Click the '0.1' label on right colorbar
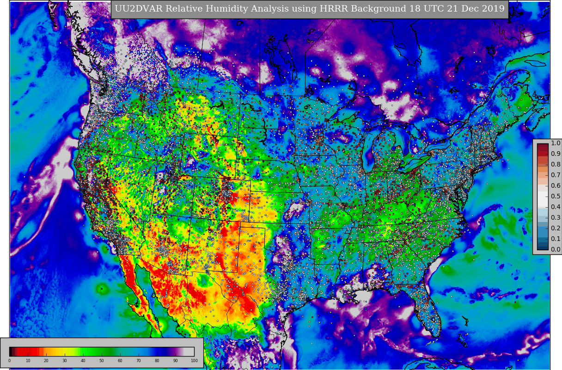Screen dimensions: 562x370 556,239
